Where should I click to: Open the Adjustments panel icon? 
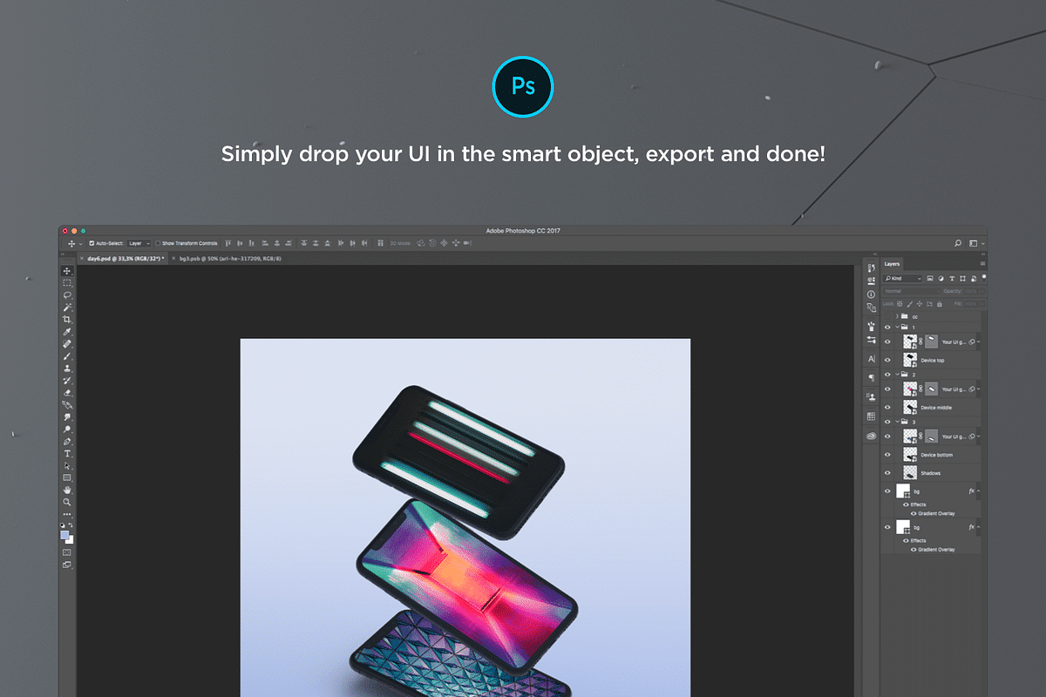(x=872, y=339)
